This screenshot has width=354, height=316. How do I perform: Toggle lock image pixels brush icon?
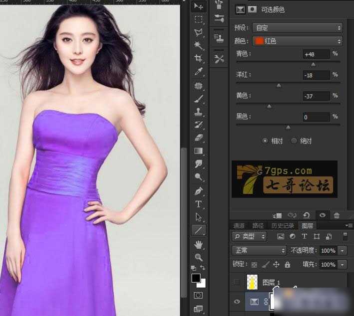click(266, 264)
